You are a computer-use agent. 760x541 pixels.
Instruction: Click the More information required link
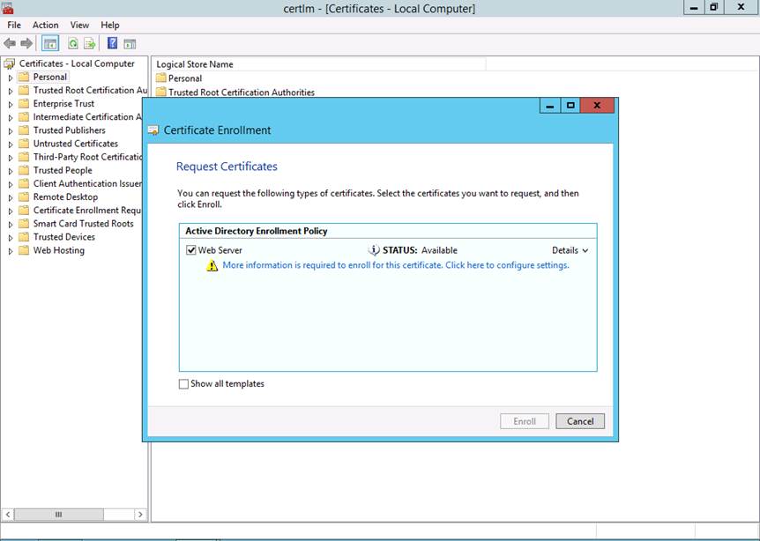pos(395,265)
